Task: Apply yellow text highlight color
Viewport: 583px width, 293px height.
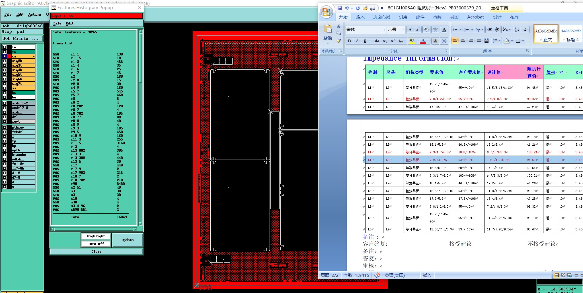Action: click(x=412, y=41)
